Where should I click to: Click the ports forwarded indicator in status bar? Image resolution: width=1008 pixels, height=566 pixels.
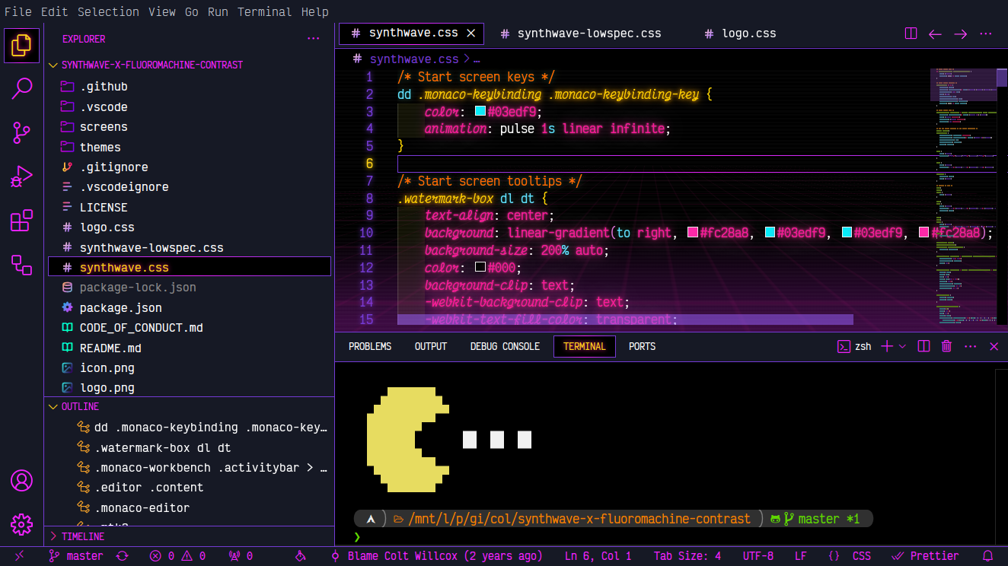[x=241, y=556]
